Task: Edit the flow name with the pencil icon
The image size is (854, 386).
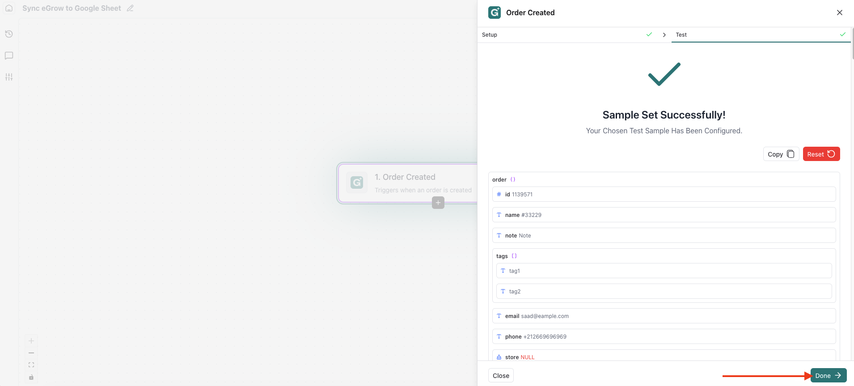Action: [x=130, y=8]
